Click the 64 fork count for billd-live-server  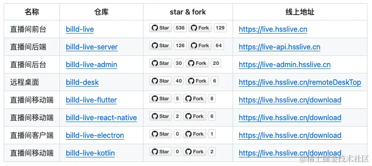[219, 45]
